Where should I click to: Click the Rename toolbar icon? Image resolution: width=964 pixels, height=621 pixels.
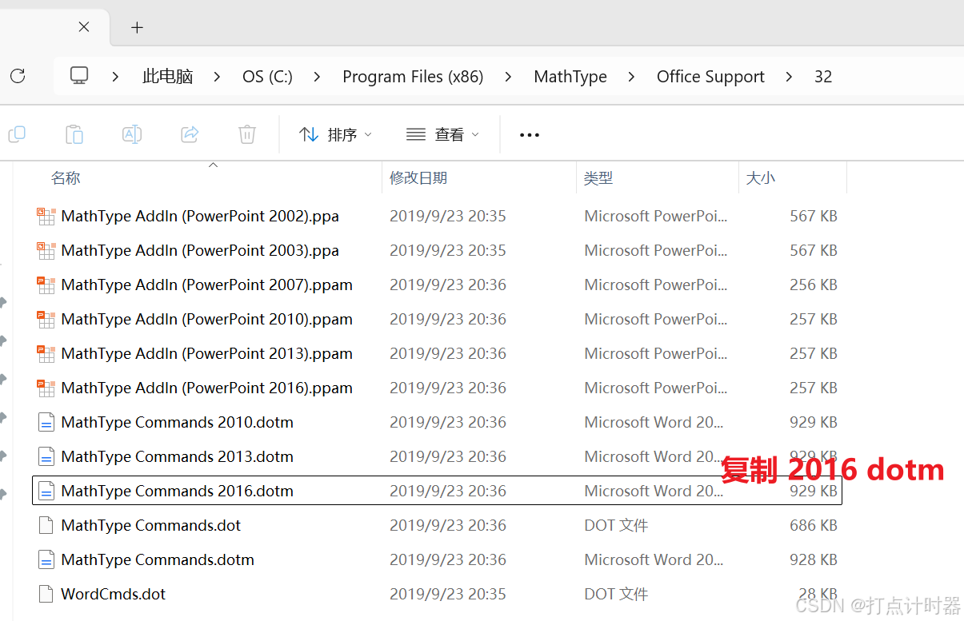pyautogui.click(x=132, y=134)
